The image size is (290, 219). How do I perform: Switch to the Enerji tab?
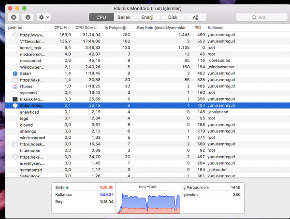pos(147,17)
